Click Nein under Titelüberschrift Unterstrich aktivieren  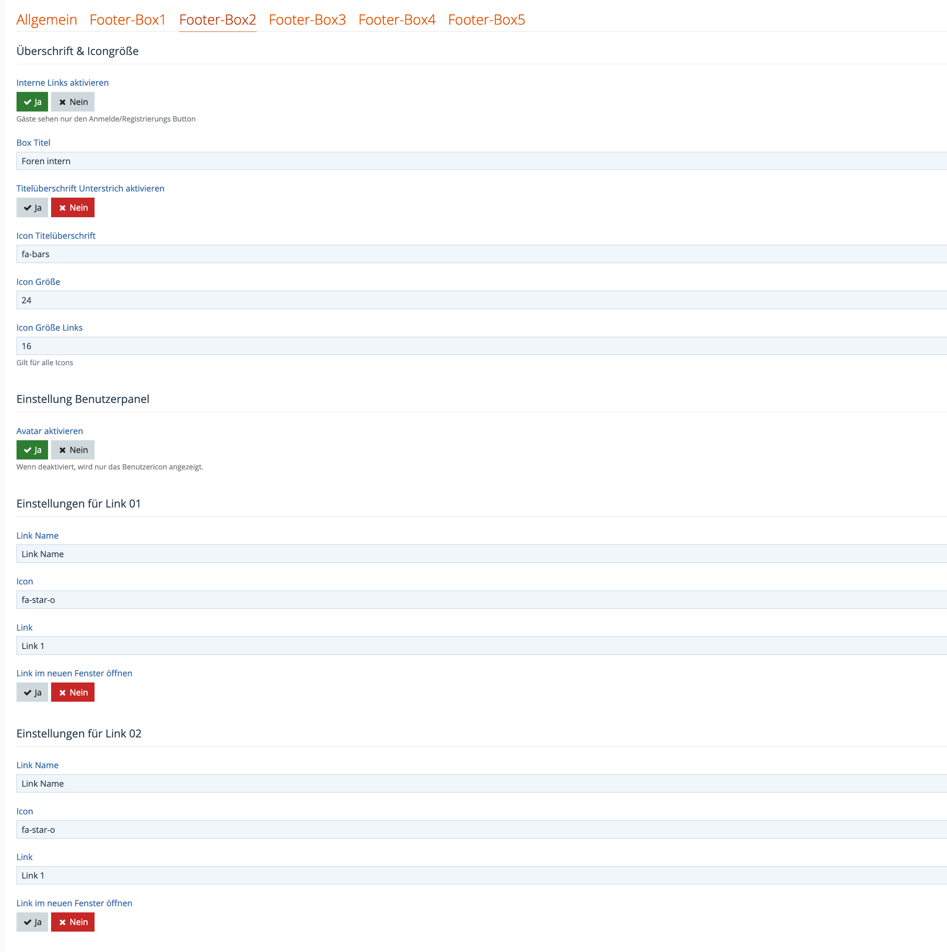(x=73, y=208)
